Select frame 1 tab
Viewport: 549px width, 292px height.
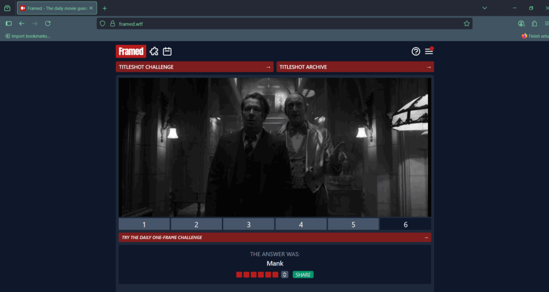(x=144, y=224)
